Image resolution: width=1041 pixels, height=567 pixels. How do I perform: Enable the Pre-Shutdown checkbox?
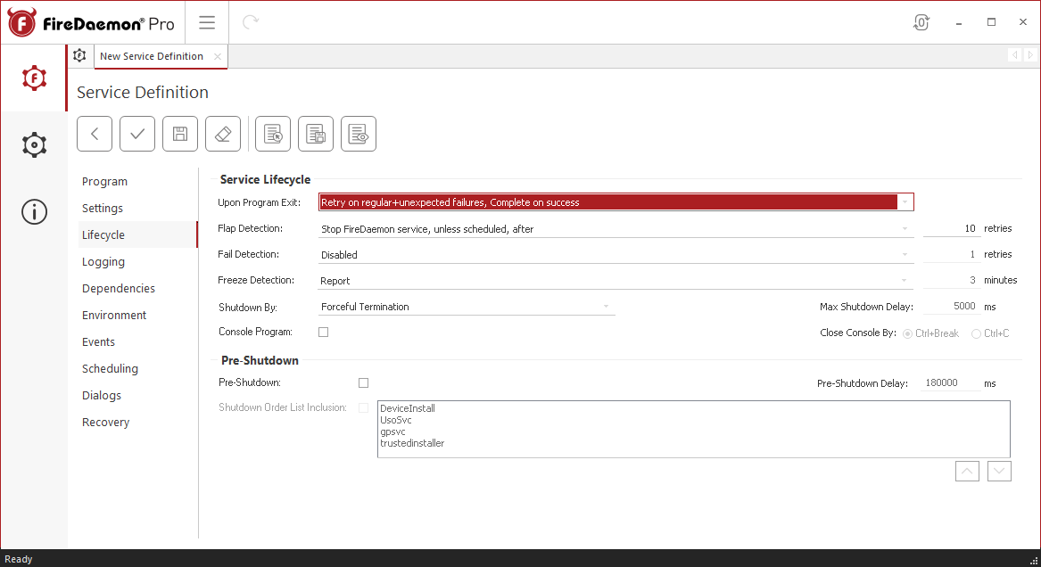pyautogui.click(x=363, y=382)
